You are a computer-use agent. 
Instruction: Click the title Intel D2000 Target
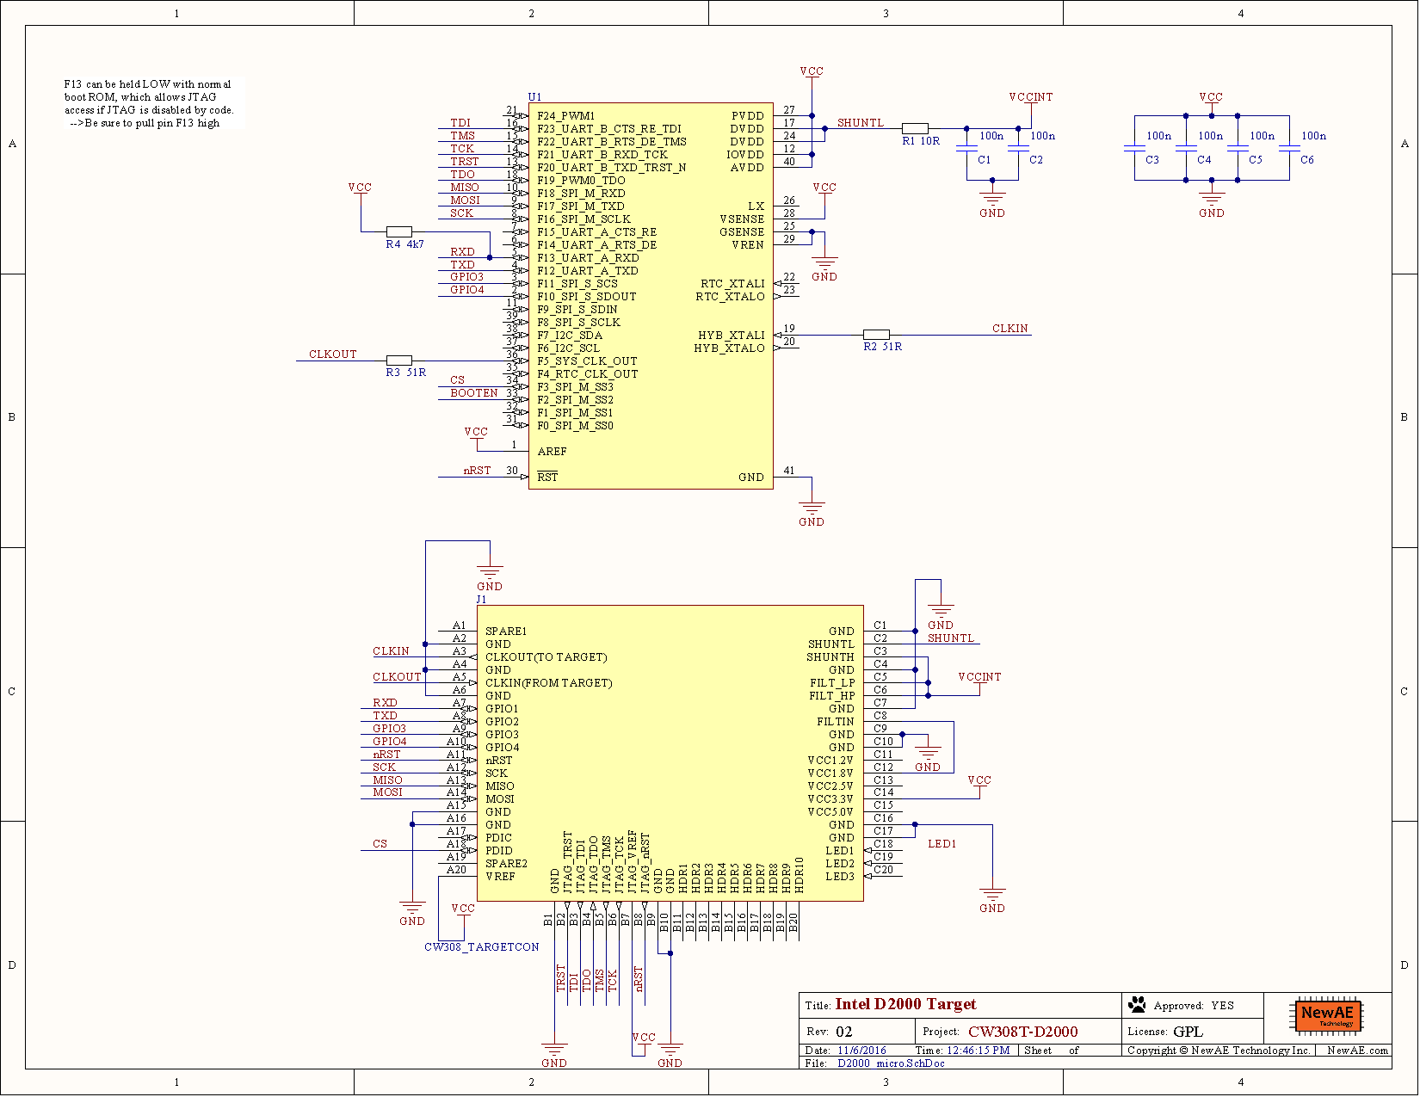point(905,1004)
